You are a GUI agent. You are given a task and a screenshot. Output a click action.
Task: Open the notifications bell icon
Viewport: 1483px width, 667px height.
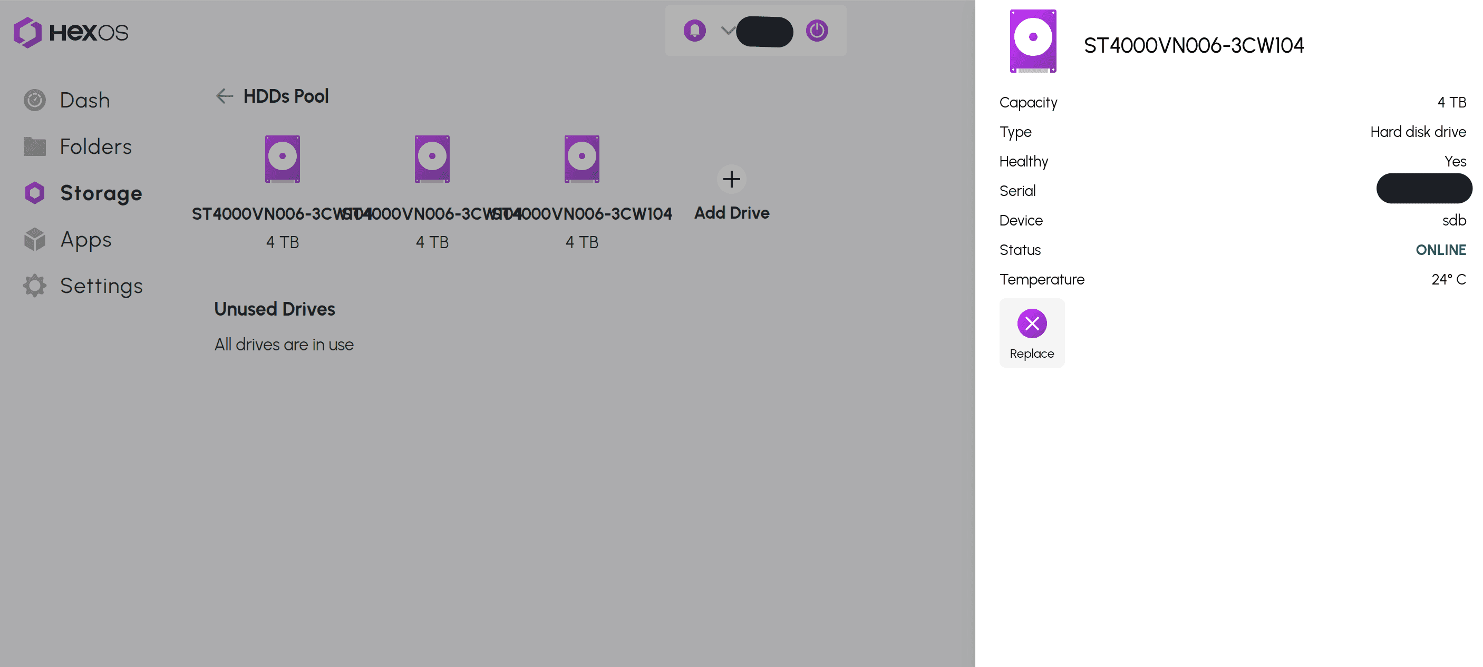[x=694, y=31]
